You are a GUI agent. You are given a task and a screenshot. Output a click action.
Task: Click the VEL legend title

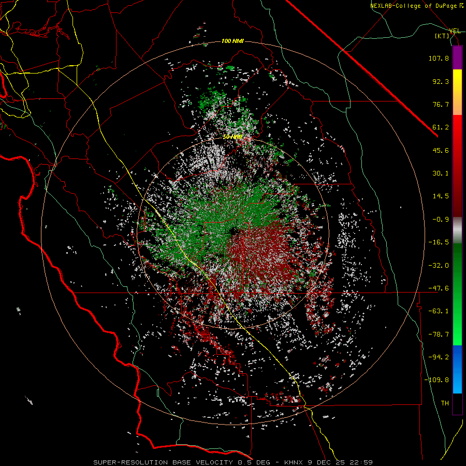tap(455, 31)
